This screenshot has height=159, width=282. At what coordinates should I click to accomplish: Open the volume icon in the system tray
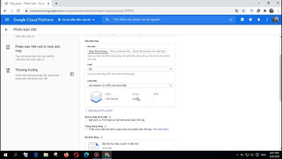(x=252, y=155)
